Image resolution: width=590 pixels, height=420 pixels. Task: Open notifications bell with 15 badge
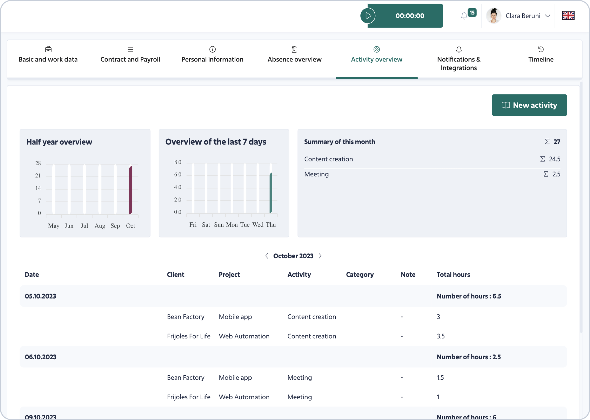pyautogui.click(x=464, y=16)
